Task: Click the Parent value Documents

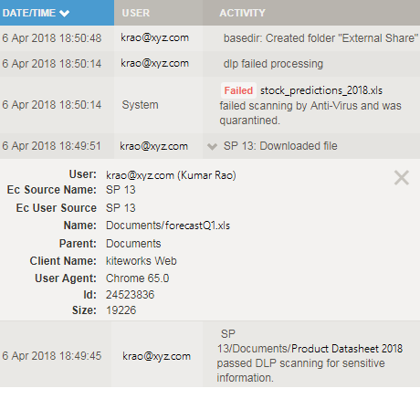Action: click(x=133, y=244)
